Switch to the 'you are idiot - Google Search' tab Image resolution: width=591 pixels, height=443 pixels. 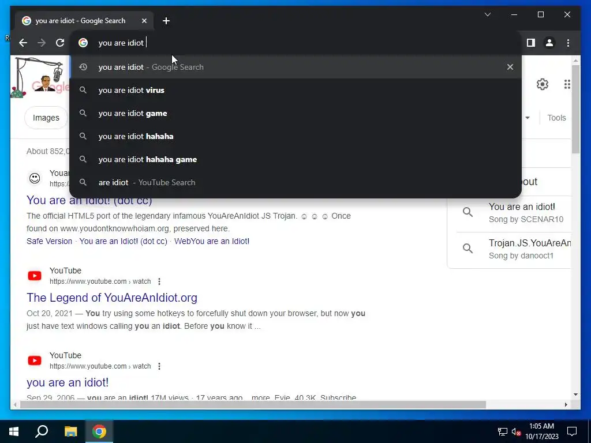(x=84, y=21)
